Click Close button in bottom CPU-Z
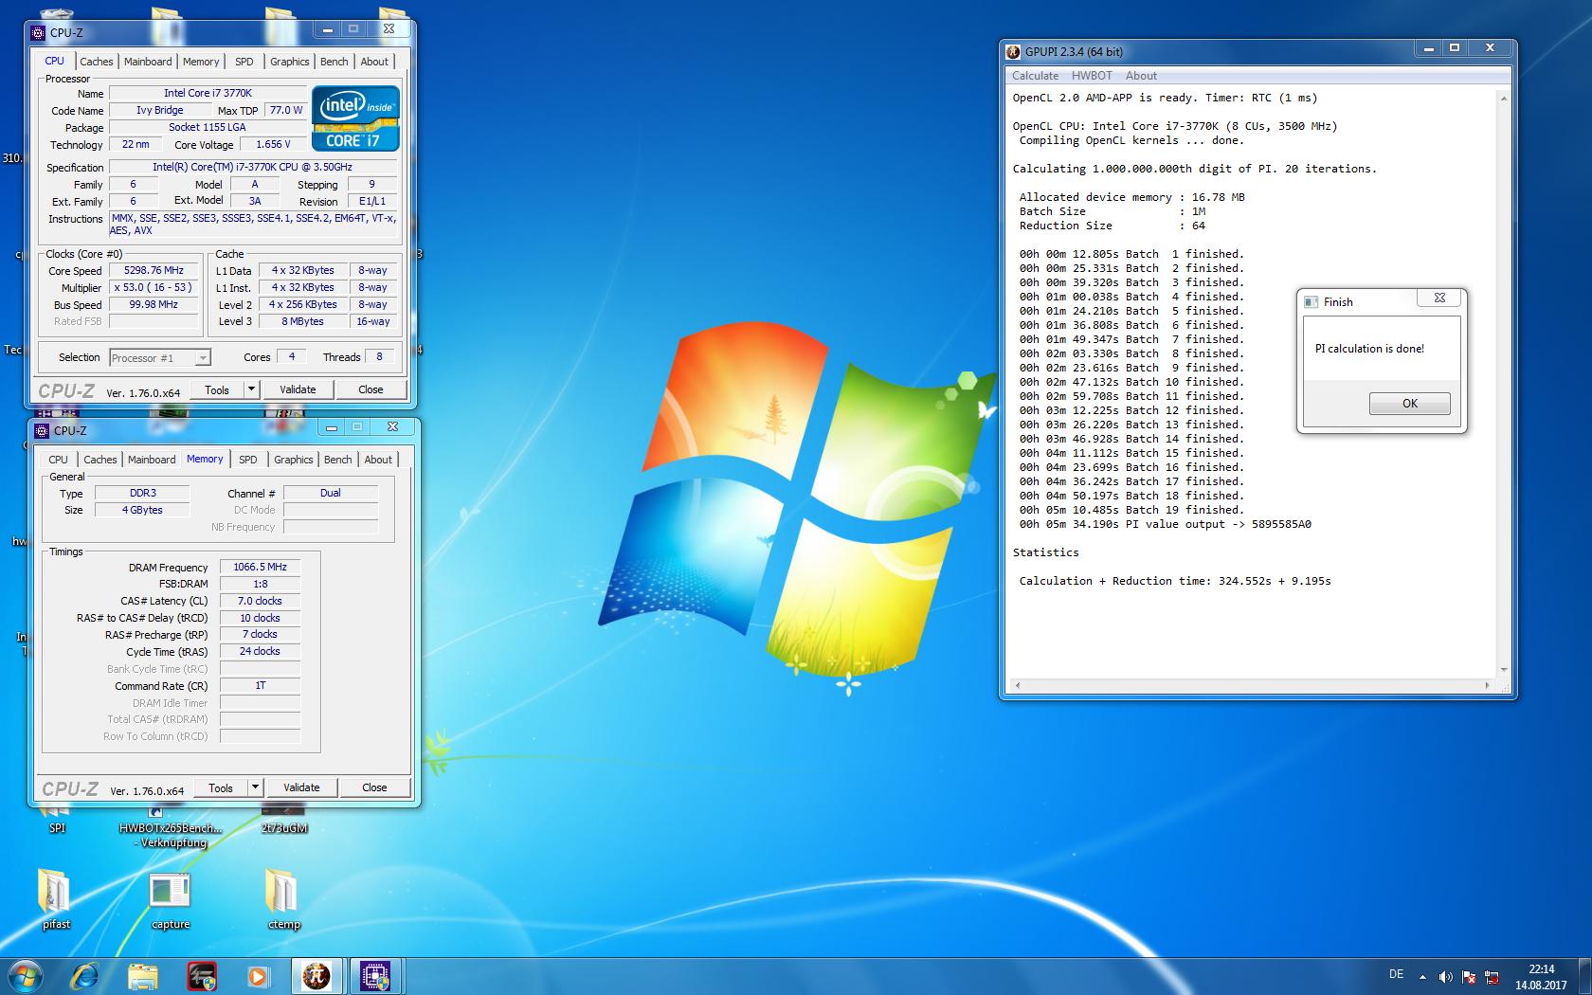Image resolution: width=1592 pixels, height=995 pixels. (x=374, y=787)
